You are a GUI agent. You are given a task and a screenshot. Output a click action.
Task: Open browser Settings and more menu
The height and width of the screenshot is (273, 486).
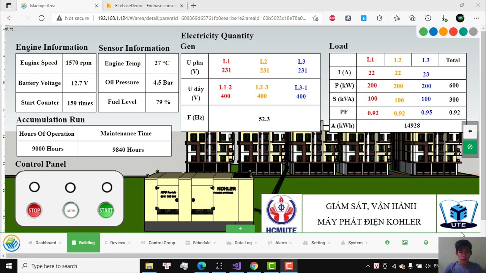[x=476, y=18]
